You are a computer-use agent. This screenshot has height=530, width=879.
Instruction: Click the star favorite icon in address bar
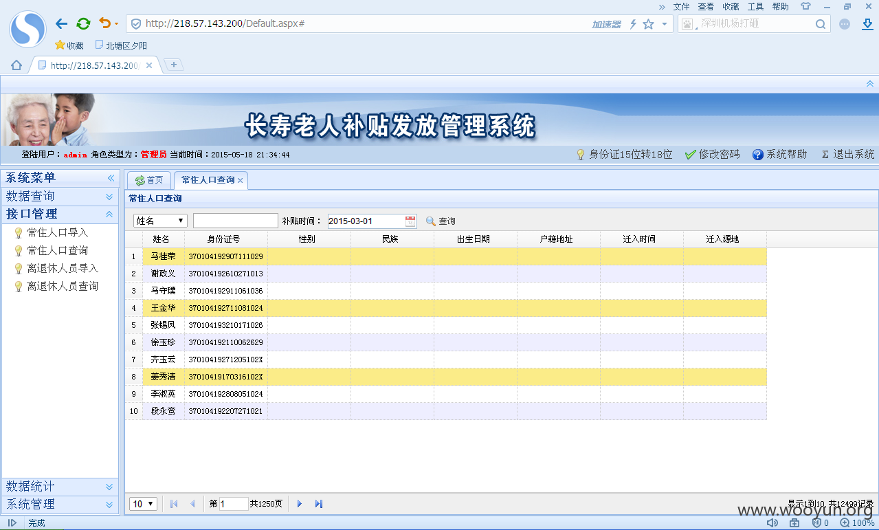648,24
